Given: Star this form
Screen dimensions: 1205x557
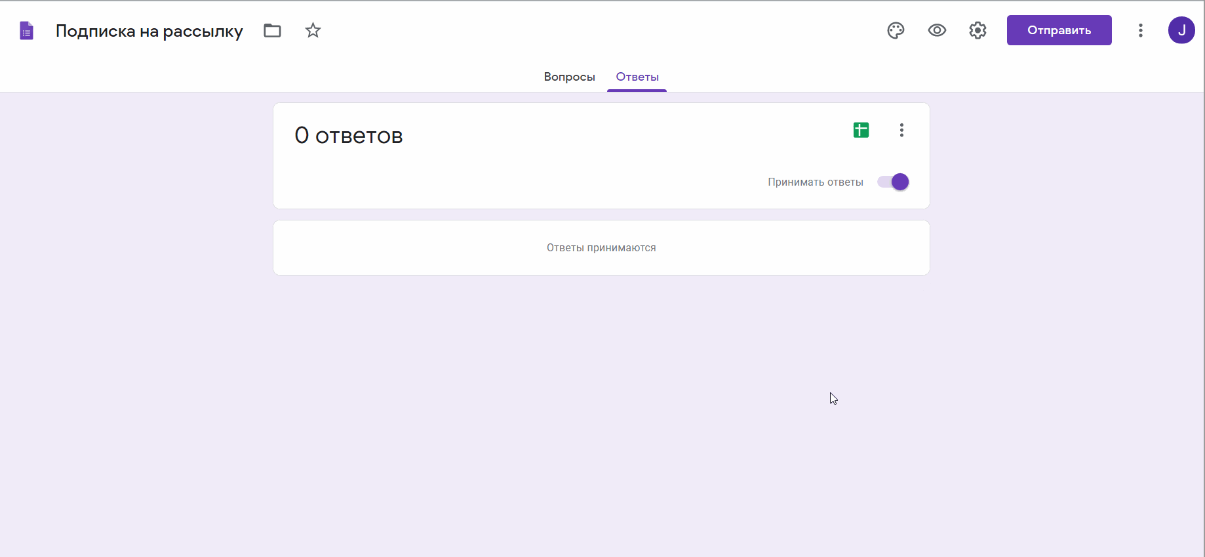Looking at the screenshot, I should (x=313, y=30).
